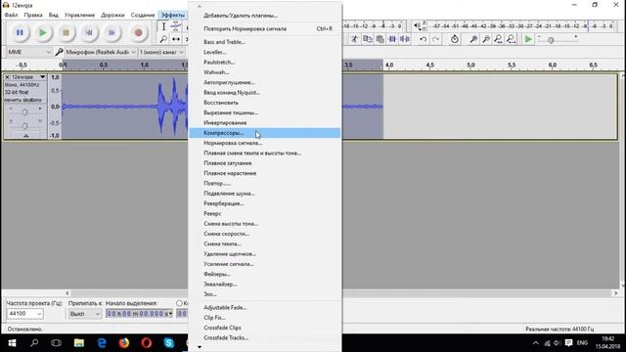Open the track name dropdown menu
This screenshot has height=352, width=626.
[x=28, y=77]
